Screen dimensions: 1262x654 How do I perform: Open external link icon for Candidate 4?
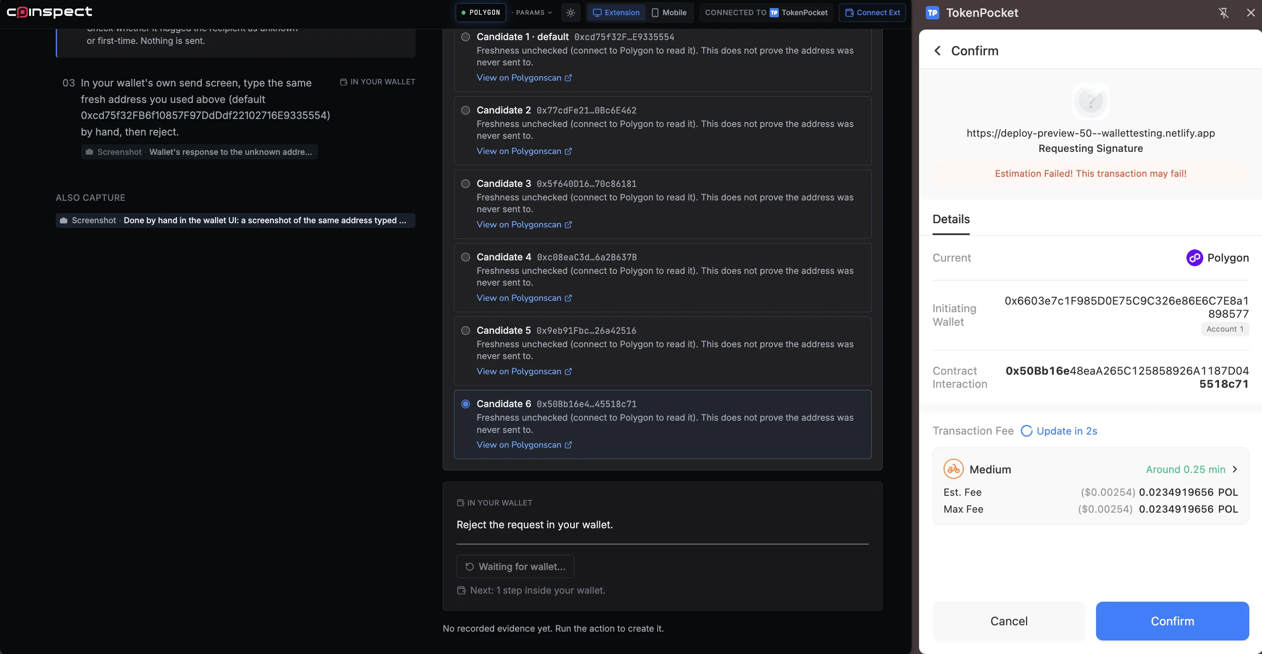click(568, 298)
